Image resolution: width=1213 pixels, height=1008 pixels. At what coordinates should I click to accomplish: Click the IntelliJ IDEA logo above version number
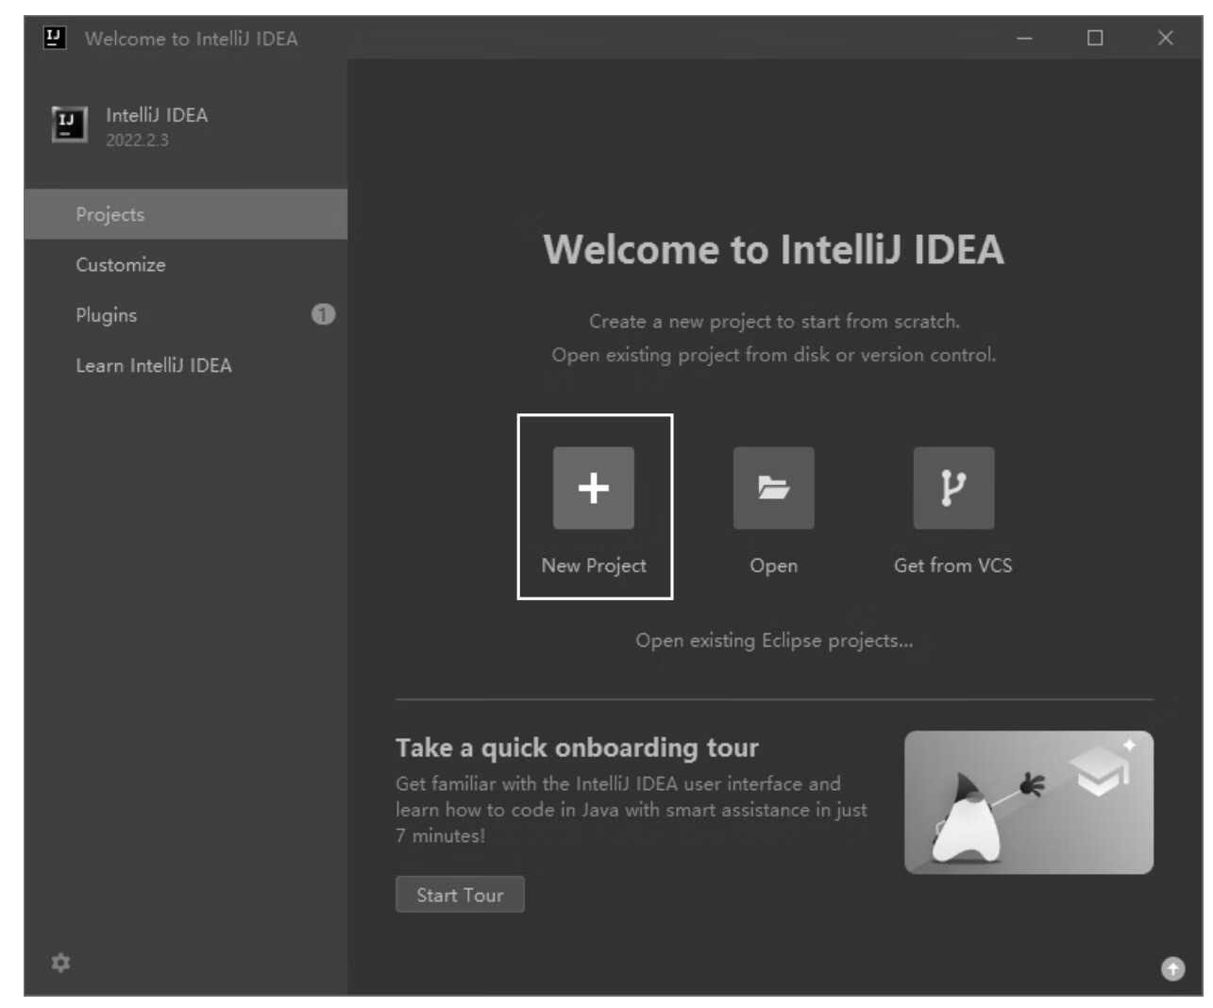[x=69, y=125]
